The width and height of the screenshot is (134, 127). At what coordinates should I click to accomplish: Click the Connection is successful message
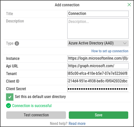32,106
